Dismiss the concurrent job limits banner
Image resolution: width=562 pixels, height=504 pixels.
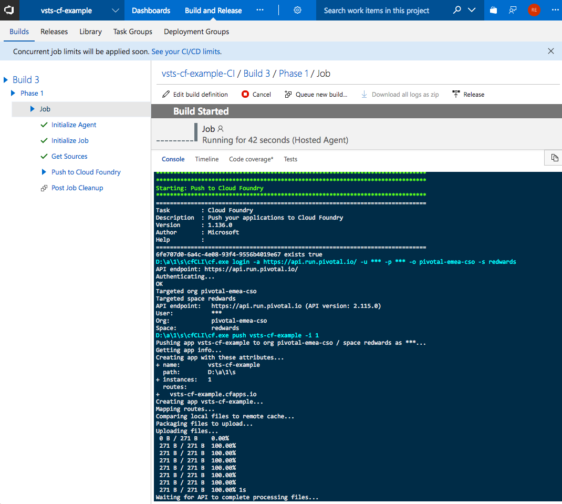click(x=550, y=51)
